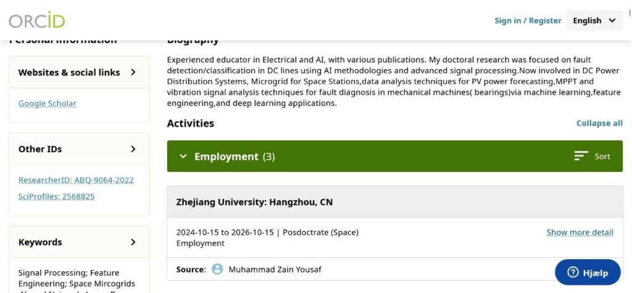Expand Websites & social links arrow
The height and width of the screenshot is (293, 632).
(x=133, y=72)
